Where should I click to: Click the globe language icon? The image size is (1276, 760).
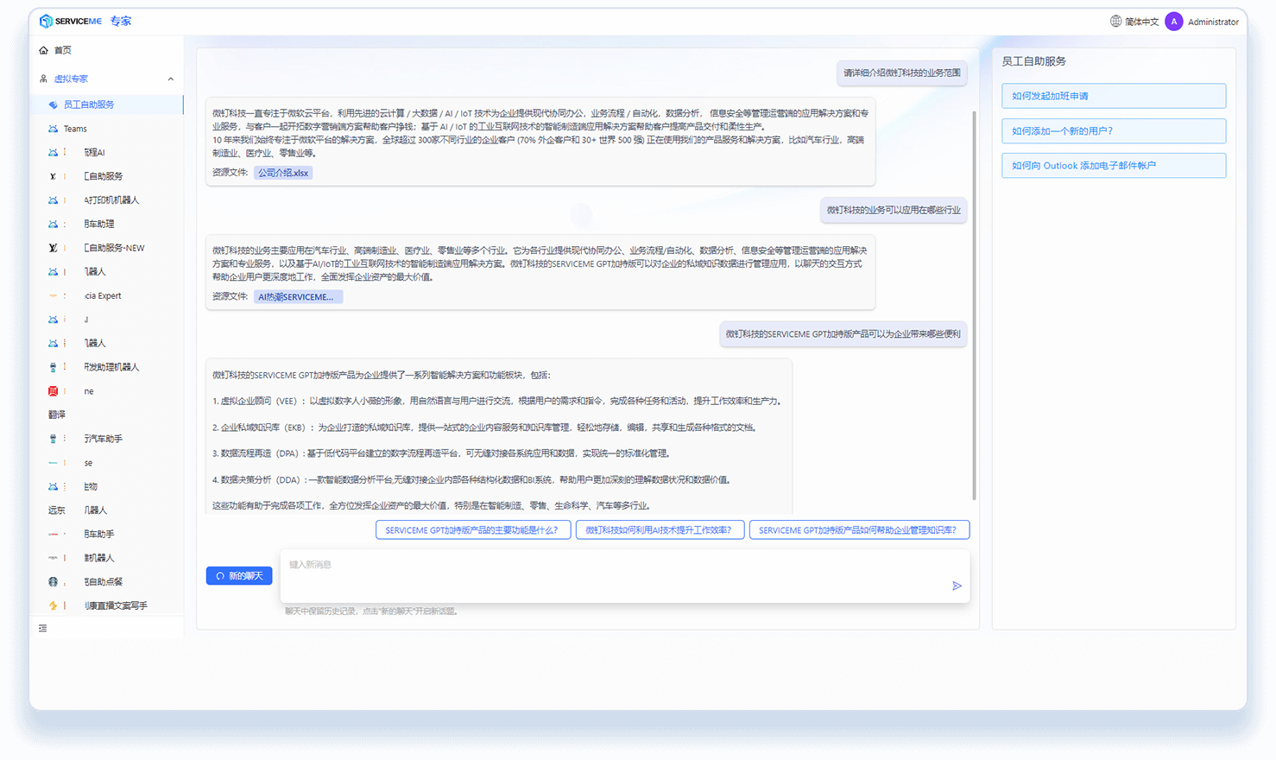click(1115, 22)
